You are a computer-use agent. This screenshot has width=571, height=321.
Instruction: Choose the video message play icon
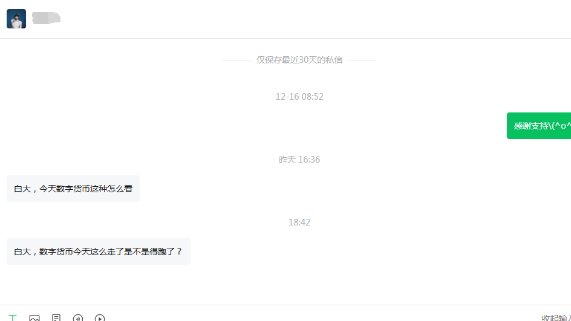[x=100, y=318]
